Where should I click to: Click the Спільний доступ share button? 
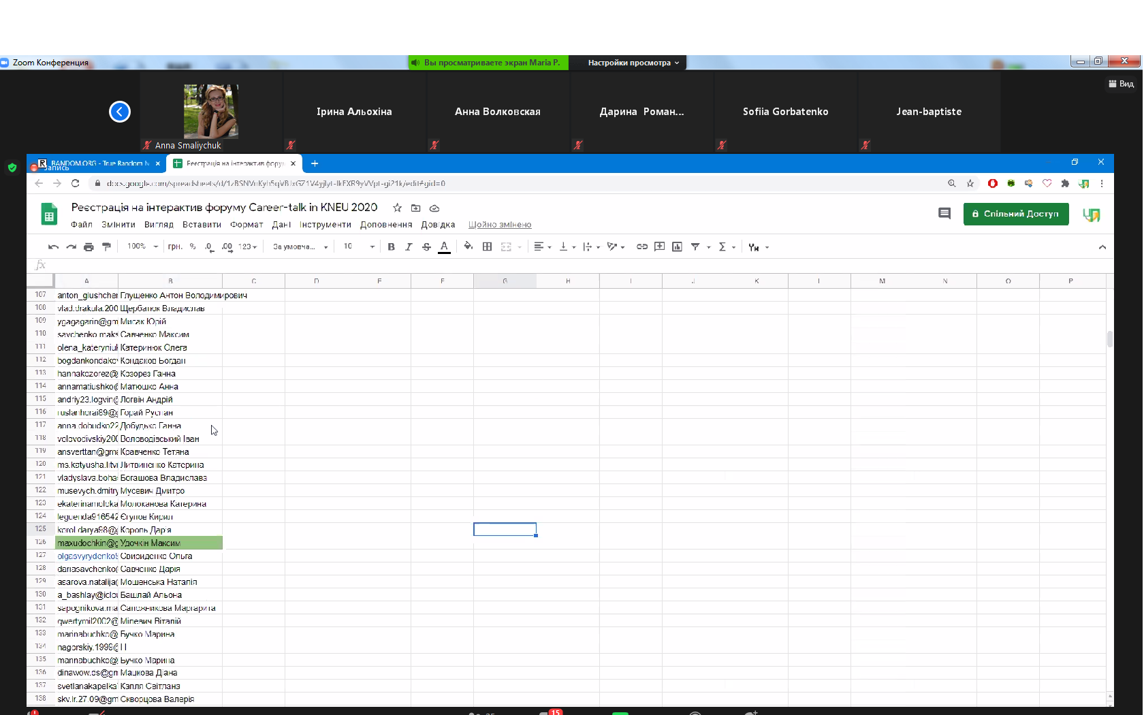click(1015, 214)
